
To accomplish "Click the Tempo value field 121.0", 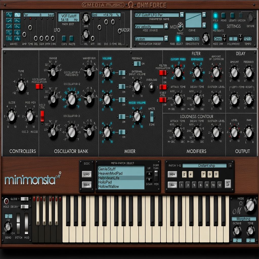I will click(247, 39).
